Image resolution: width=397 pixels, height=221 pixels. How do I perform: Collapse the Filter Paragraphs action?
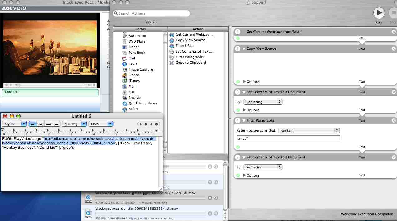pos(244,120)
